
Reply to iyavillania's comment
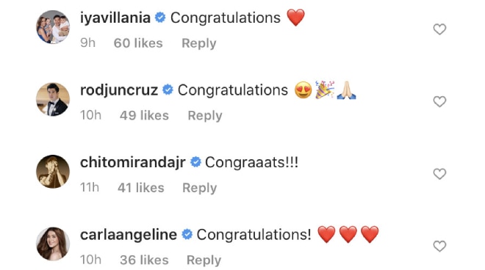tap(199, 43)
